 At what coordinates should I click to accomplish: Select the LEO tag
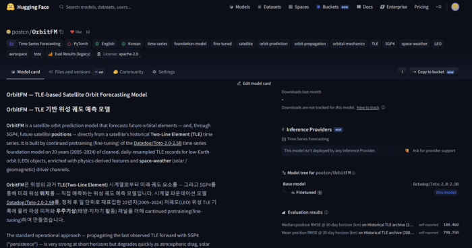tap(438, 44)
